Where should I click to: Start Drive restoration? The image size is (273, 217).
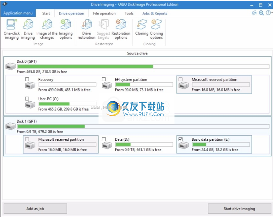(x=86, y=29)
